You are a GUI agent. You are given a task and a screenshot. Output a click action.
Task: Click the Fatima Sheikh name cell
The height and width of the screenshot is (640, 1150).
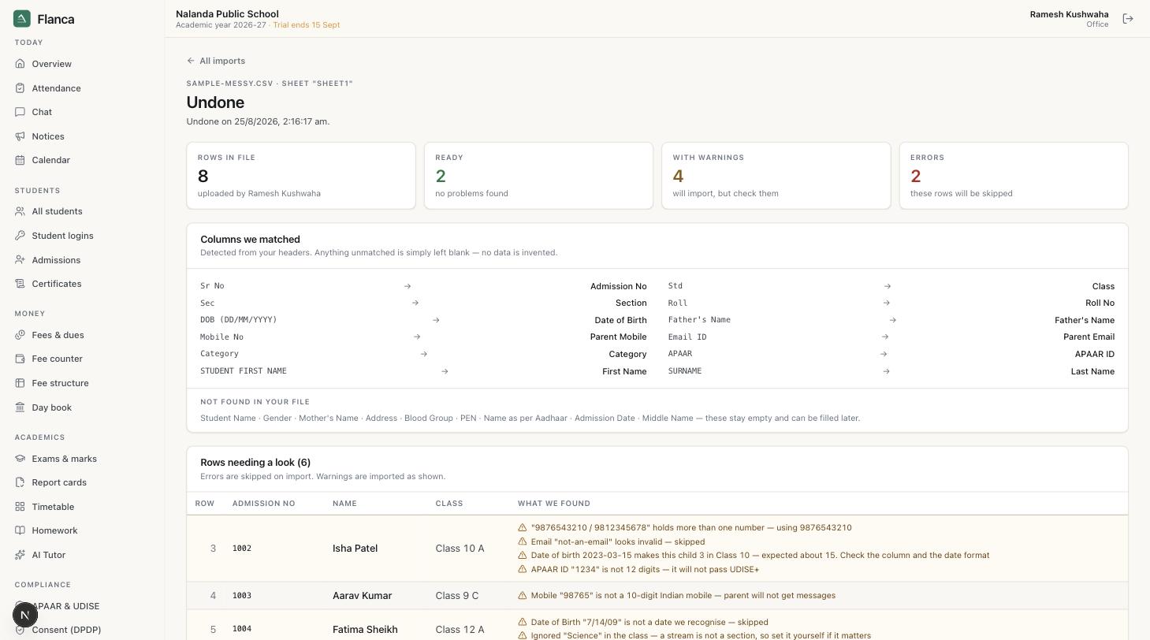365,630
